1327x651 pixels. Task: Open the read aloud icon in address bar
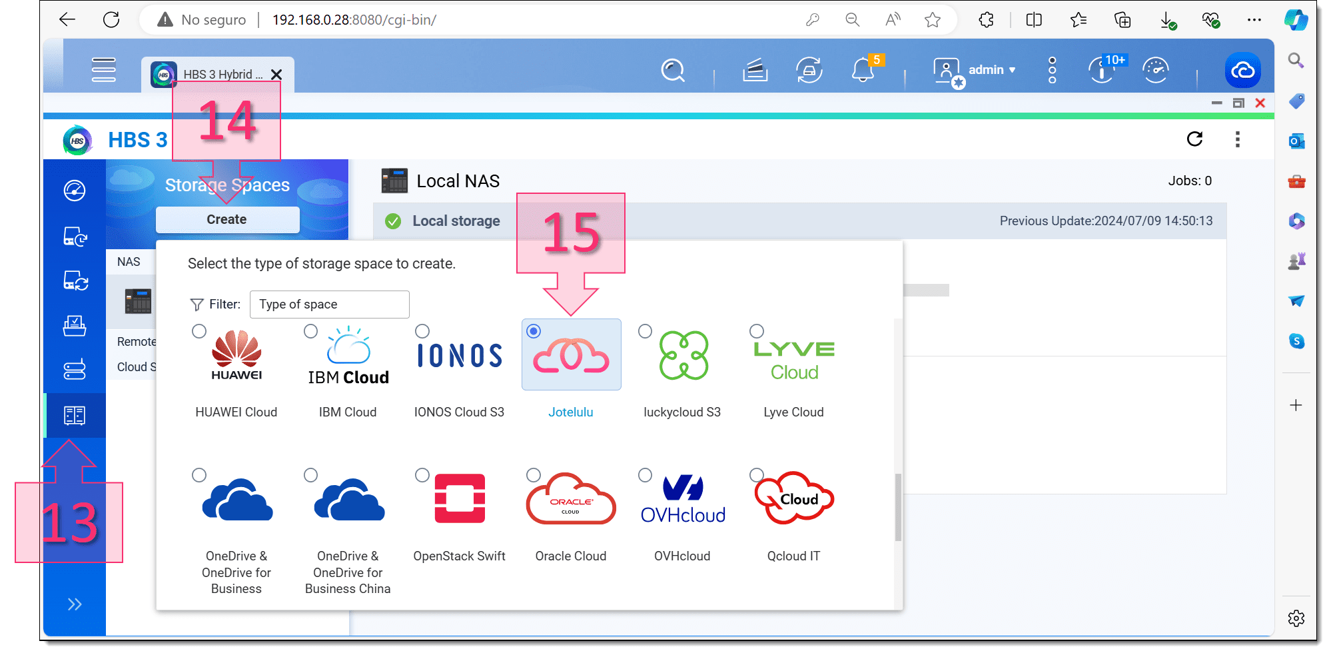(x=893, y=20)
